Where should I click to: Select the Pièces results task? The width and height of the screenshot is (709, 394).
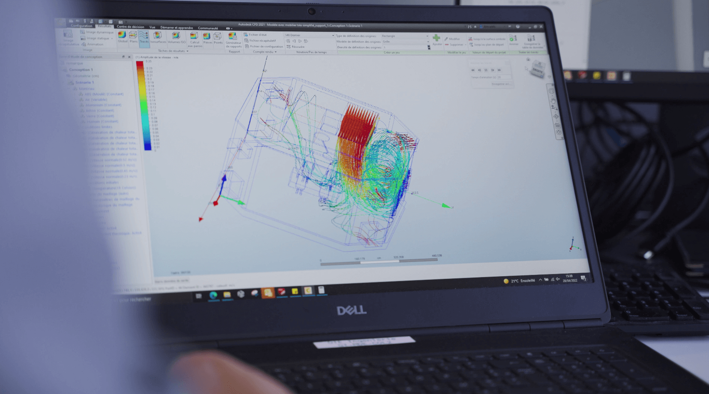click(x=207, y=38)
